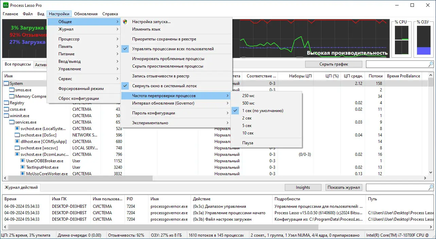
Task: Click the % CPU meter bar
Action: [401, 40]
